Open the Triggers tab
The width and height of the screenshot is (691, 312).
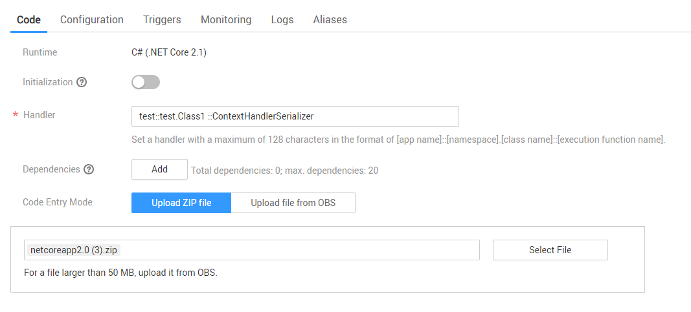coord(162,19)
